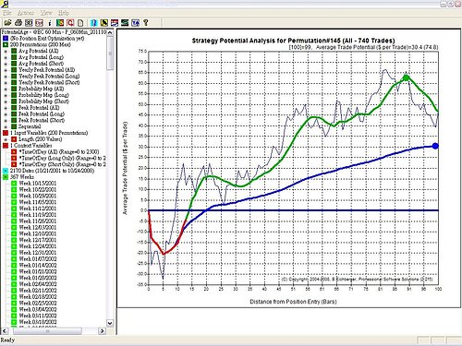Click green icon beside Avg Potential (Short)
The height and width of the screenshot is (346, 462).
click(x=14, y=64)
